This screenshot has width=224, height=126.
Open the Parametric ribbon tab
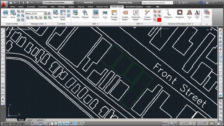43,7
